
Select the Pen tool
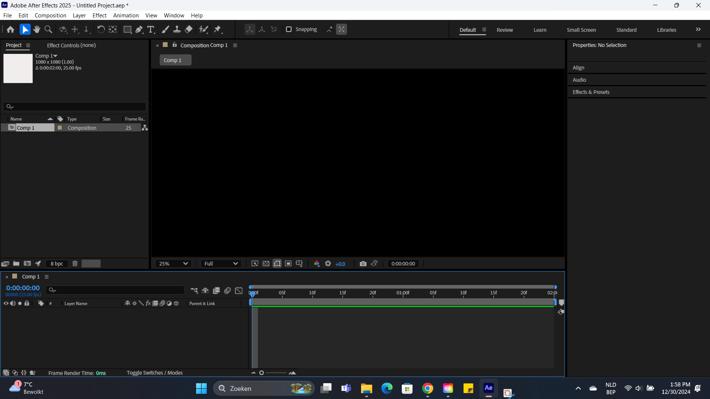tap(139, 29)
